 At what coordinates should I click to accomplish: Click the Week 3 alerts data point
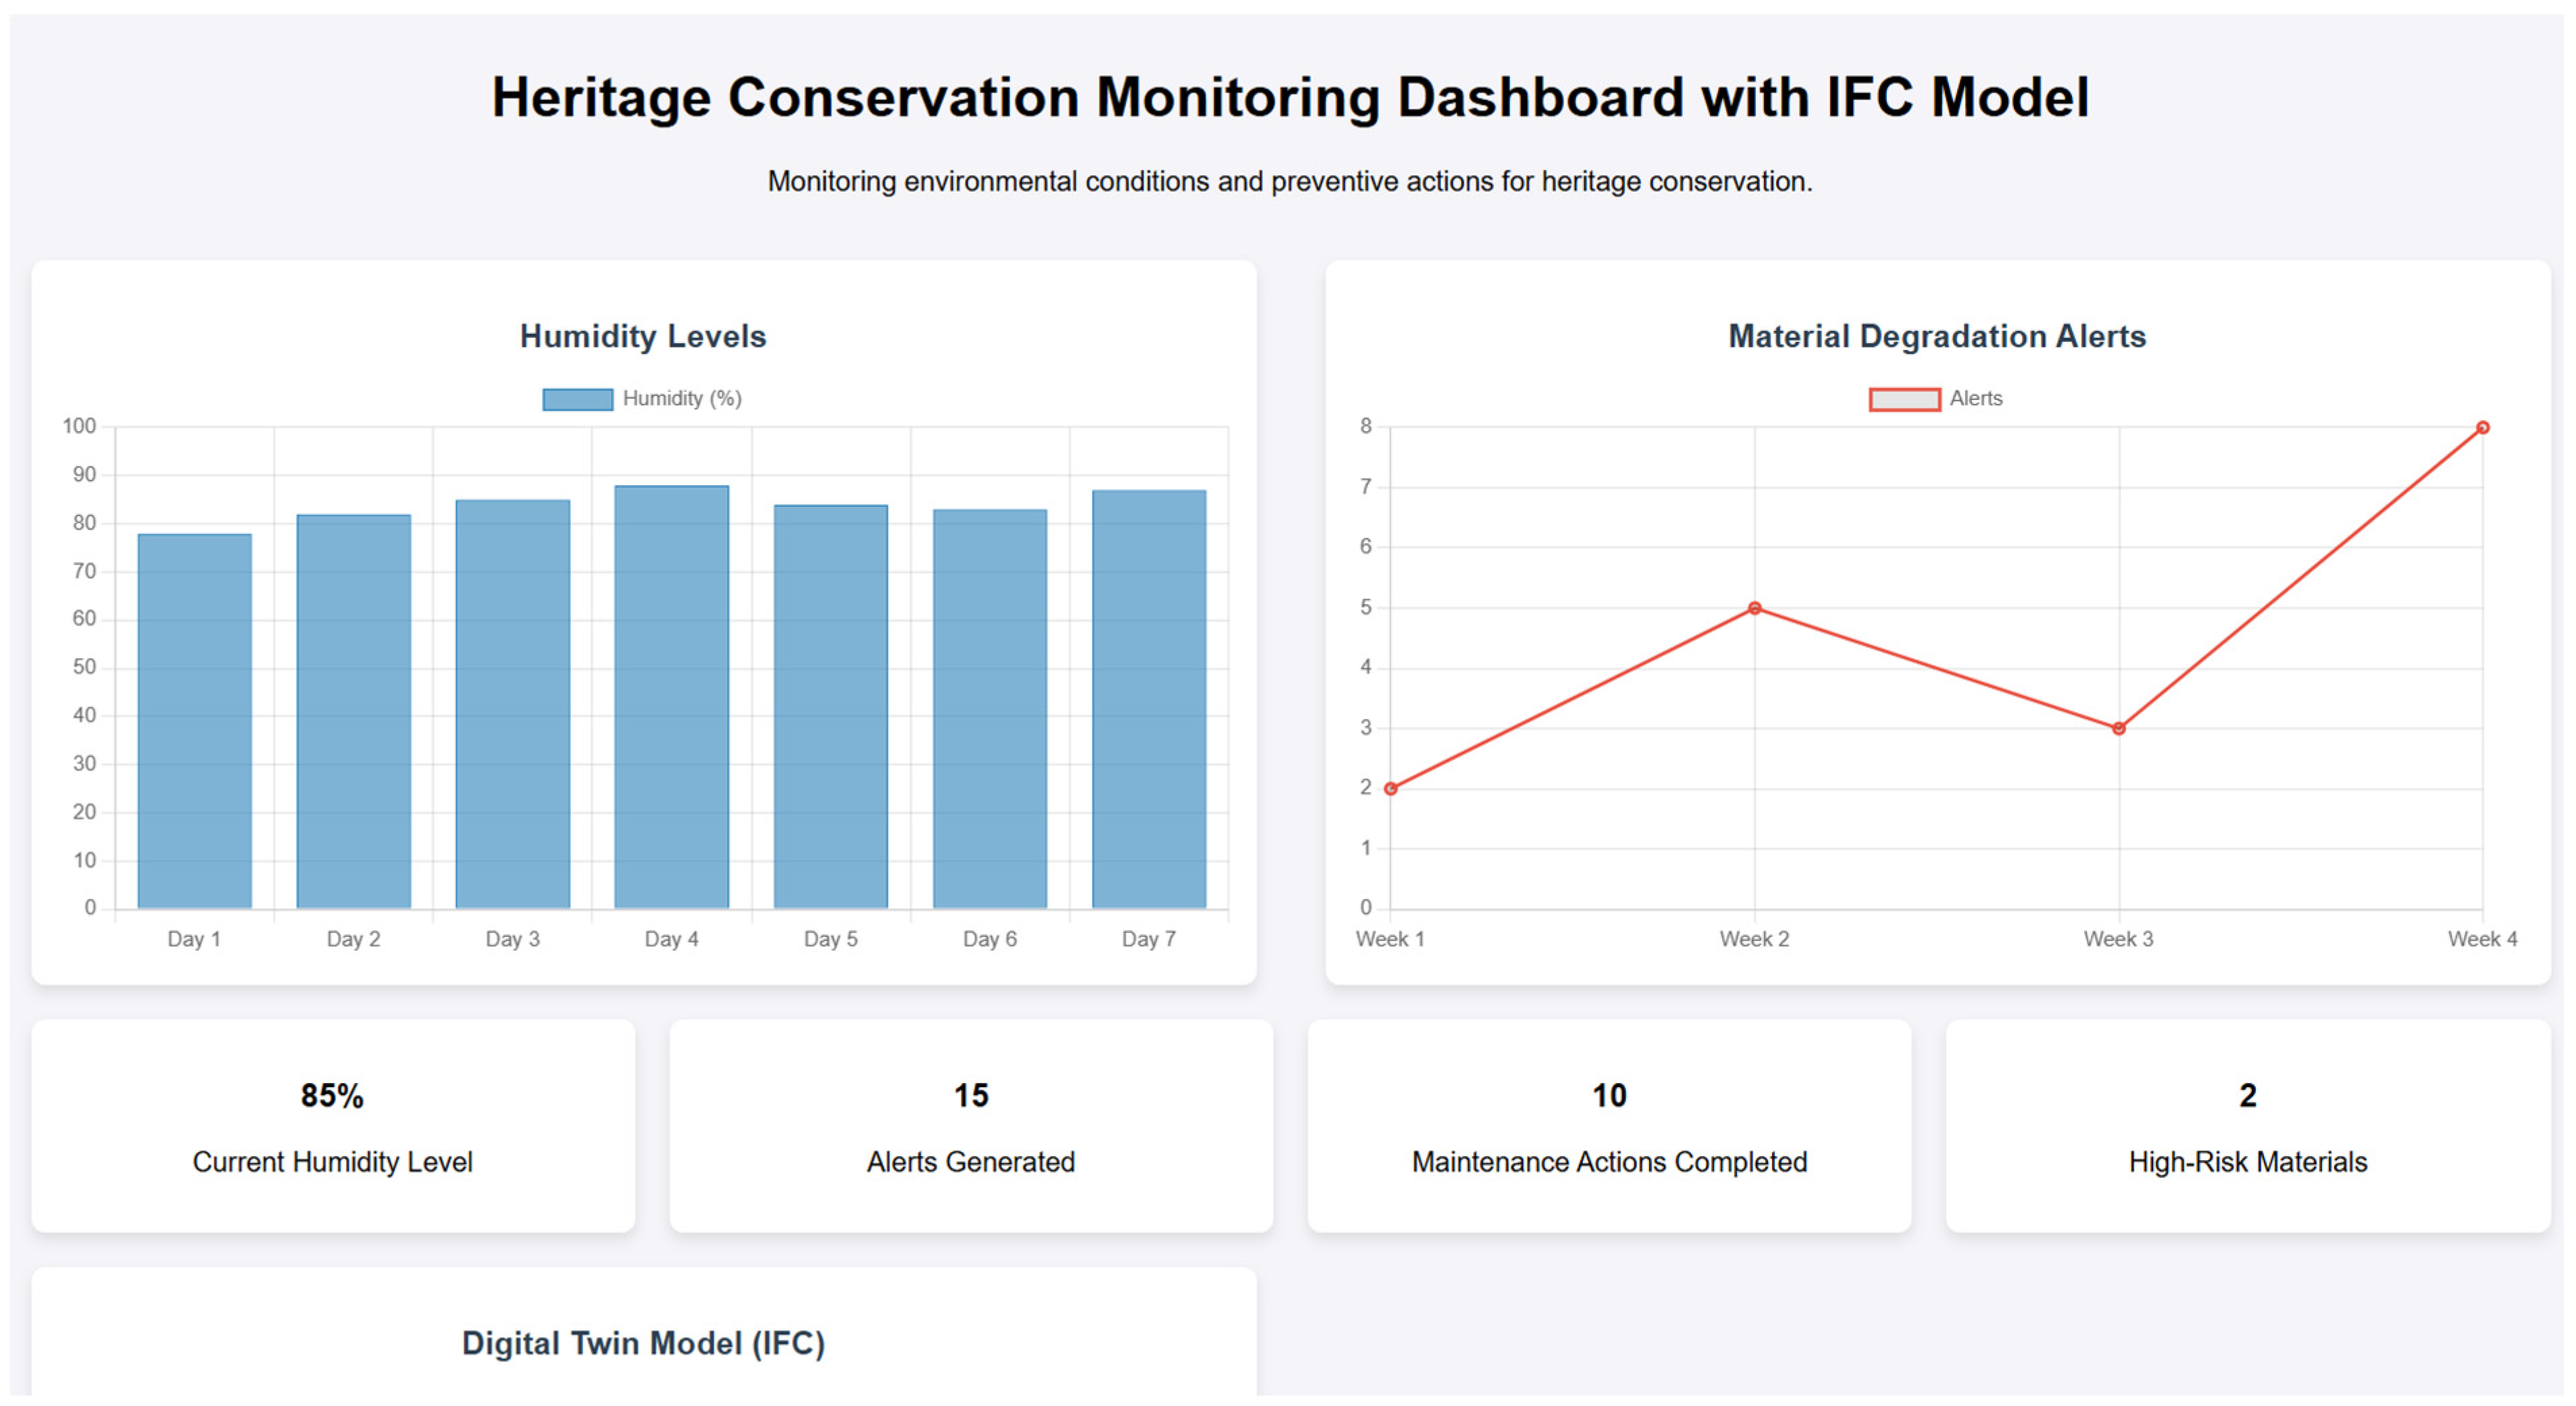pos(2118,729)
